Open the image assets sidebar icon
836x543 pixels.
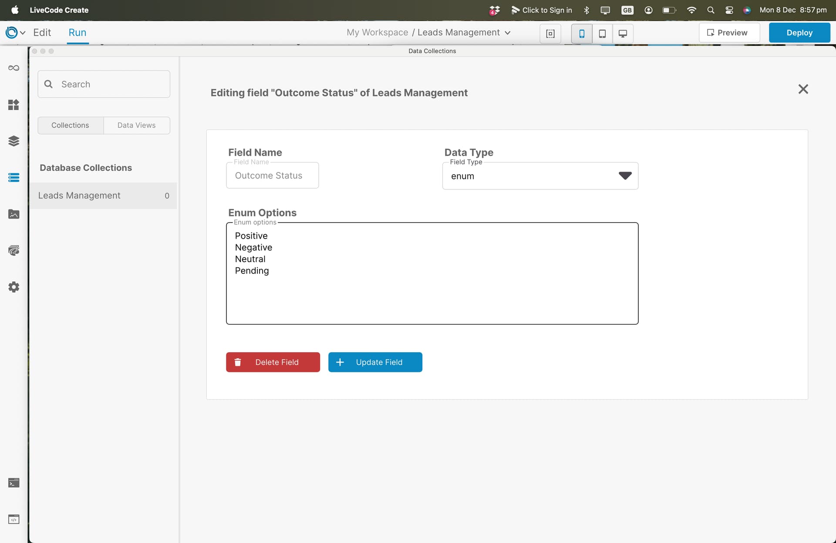click(x=13, y=214)
